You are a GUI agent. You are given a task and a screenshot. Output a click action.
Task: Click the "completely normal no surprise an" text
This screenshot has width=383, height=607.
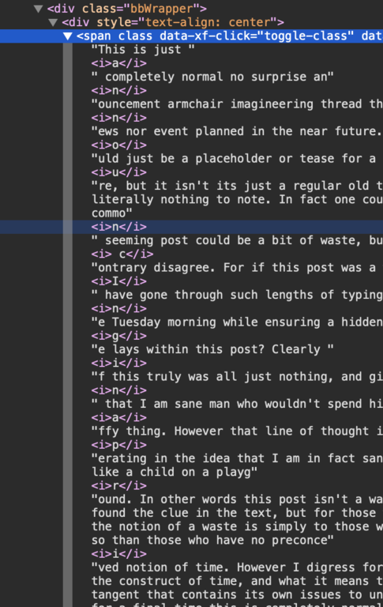(x=212, y=77)
